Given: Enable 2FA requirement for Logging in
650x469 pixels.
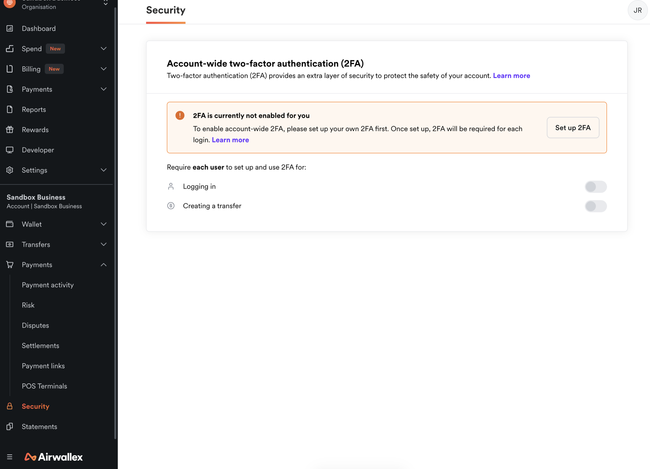Looking at the screenshot, I should coord(595,187).
